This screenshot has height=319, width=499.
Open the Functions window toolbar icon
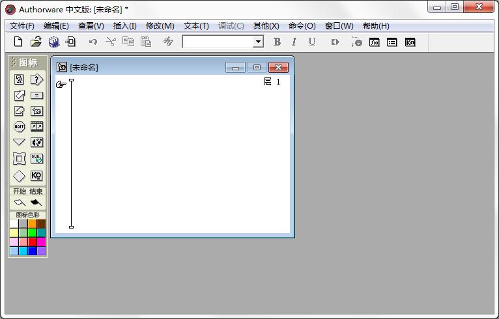[374, 42]
